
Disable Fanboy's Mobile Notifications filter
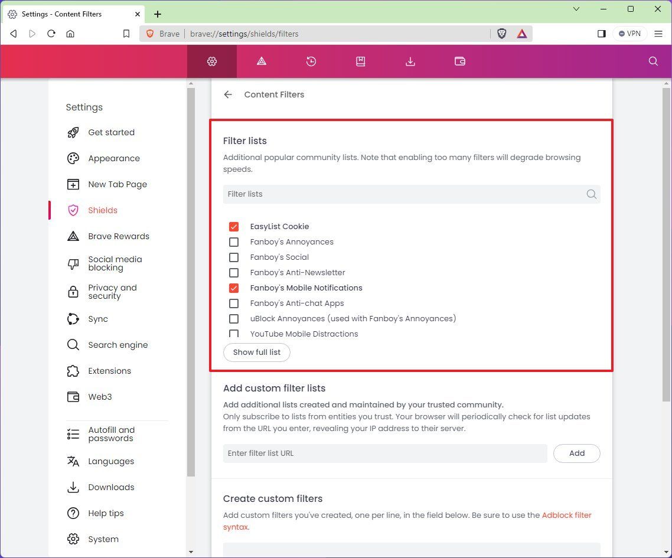[234, 288]
